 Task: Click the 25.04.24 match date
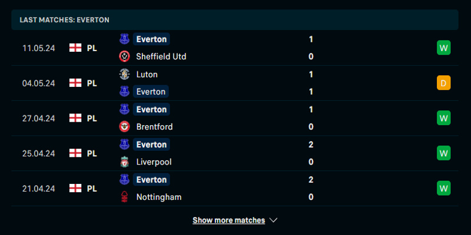pos(38,153)
